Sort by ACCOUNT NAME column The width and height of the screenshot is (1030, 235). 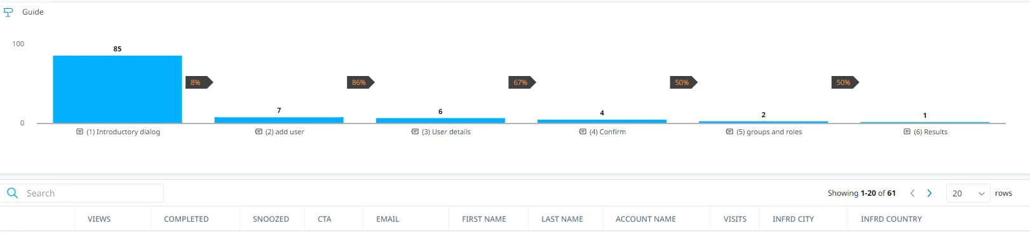(x=646, y=219)
